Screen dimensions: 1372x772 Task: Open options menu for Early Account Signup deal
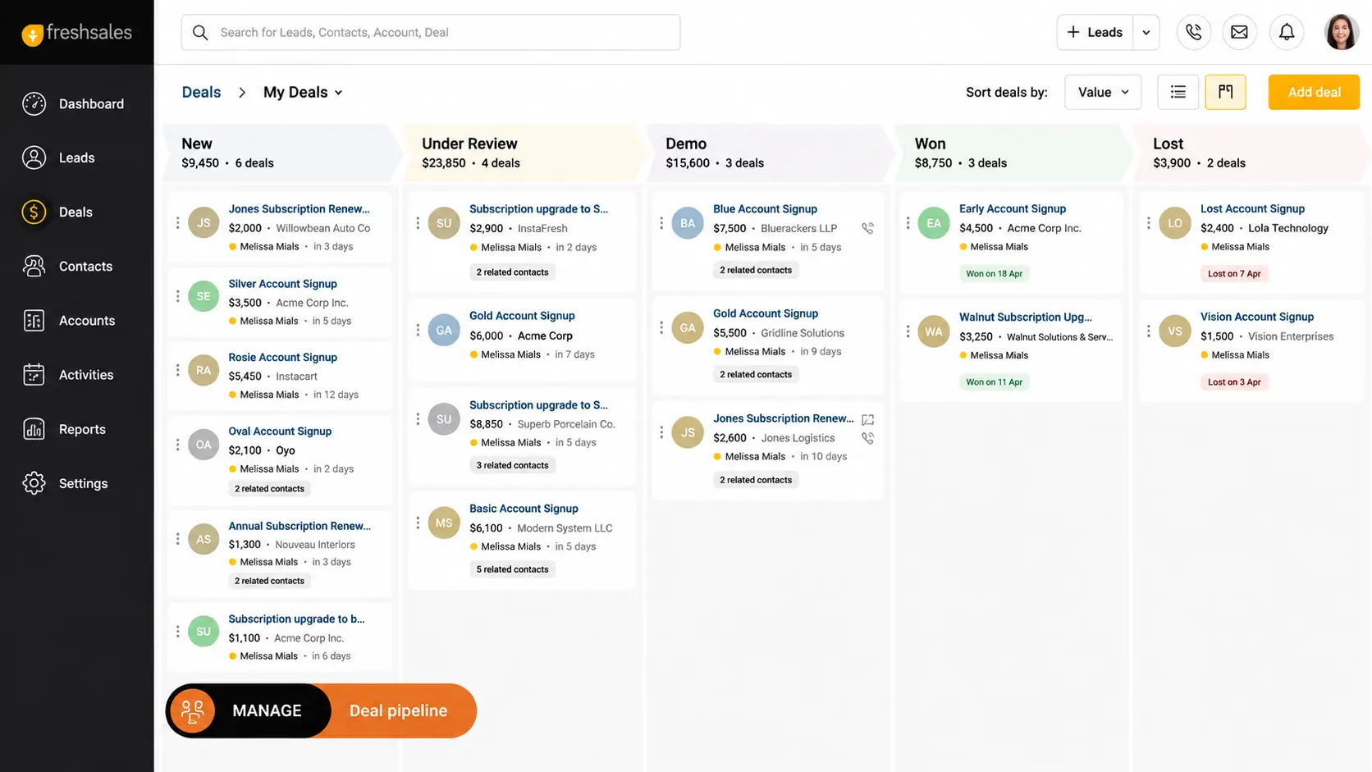coord(908,222)
